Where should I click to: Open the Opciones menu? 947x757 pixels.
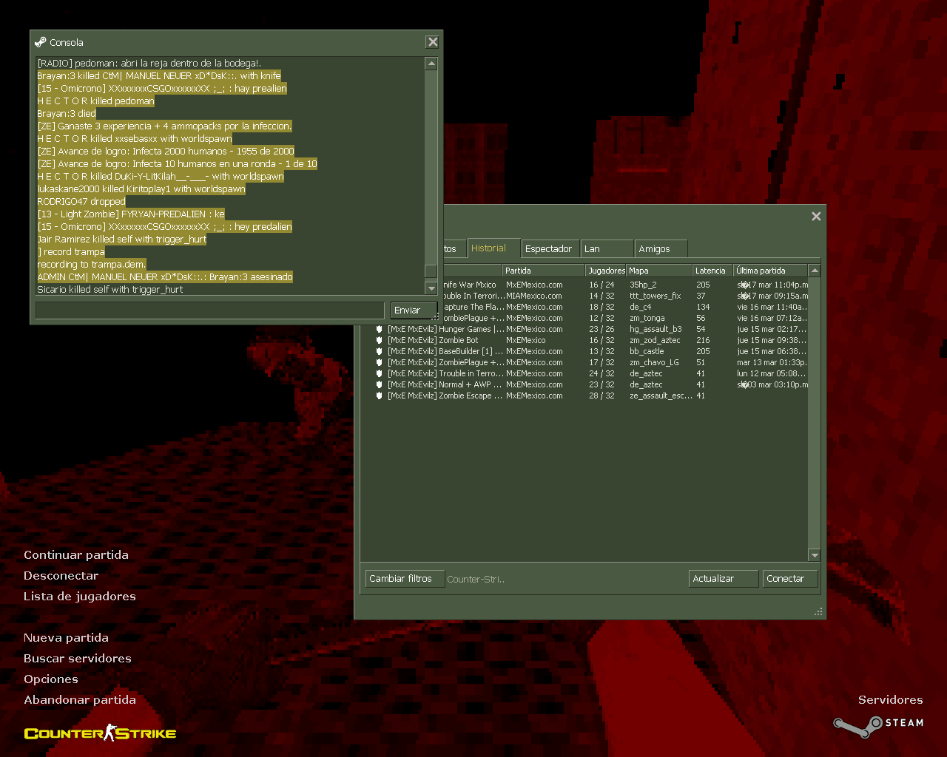[x=50, y=679]
